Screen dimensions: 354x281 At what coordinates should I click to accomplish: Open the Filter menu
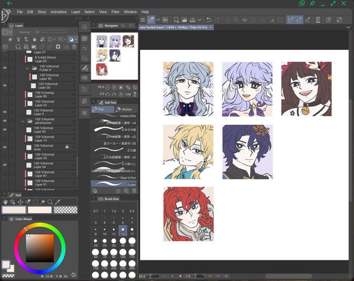click(115, 12)
